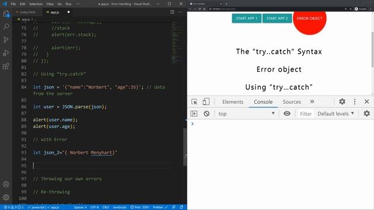The image size is (374, 210).
Task: Change Spaces: 4 indentation setting
Action: tap(80, 208)
